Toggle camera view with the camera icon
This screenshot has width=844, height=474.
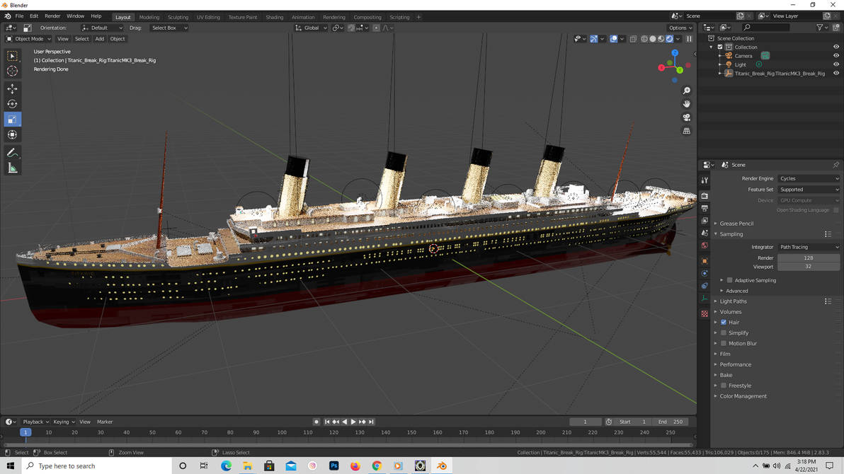click(686, 117)
